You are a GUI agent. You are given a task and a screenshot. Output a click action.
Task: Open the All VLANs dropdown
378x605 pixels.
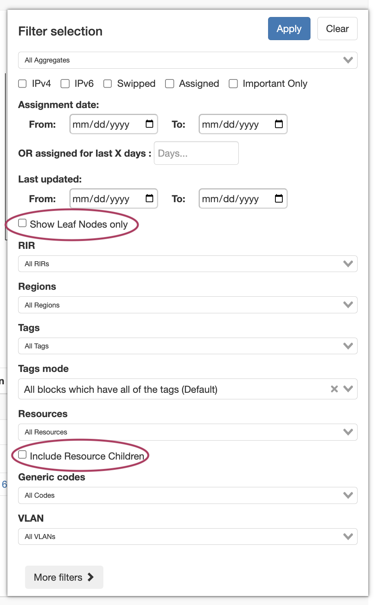tap(187, 536)
